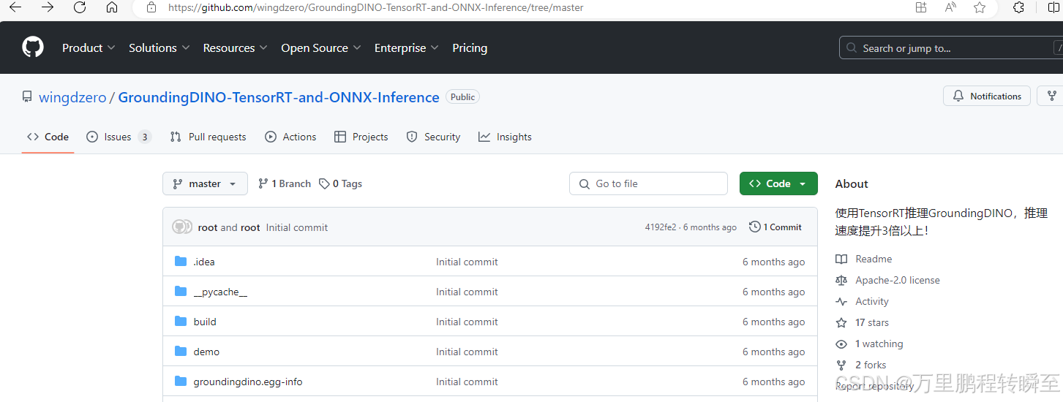View the Insights tab

(x=505, y=137)
